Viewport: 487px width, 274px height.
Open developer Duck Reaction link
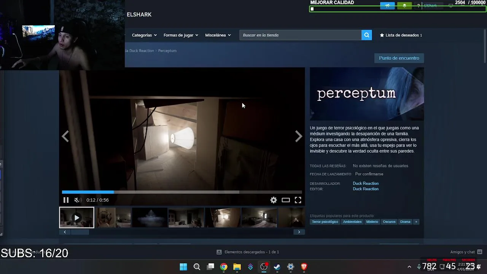click(x=366, y=183)
